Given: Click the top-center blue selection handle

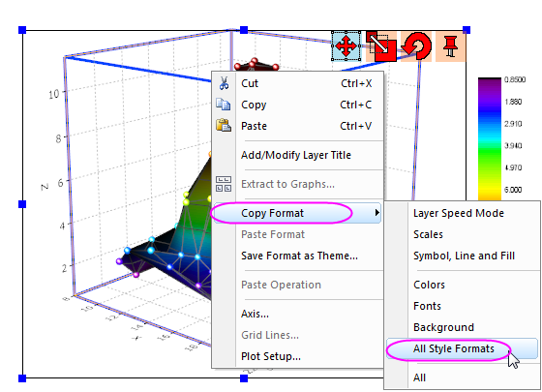Looking at the screenshot, I should [244, 30].
